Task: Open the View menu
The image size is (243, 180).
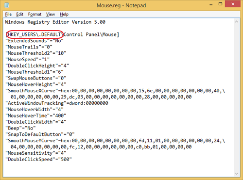Action: 51,14
